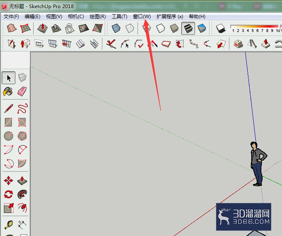Click the staircase plugin icon
Viewport: 282px width, 236px height.
click(80, 44)
